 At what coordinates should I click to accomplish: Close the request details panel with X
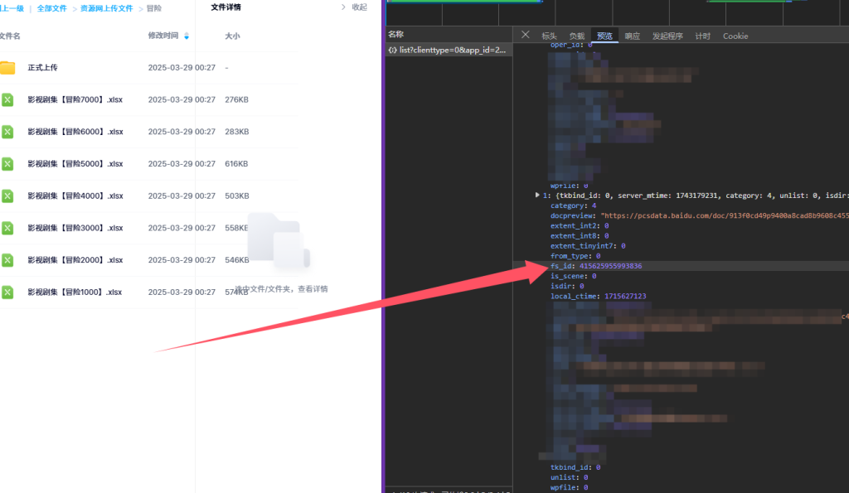coord(525,35)
